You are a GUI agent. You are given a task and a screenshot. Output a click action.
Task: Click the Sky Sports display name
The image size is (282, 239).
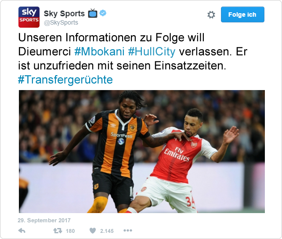[64, 14]
